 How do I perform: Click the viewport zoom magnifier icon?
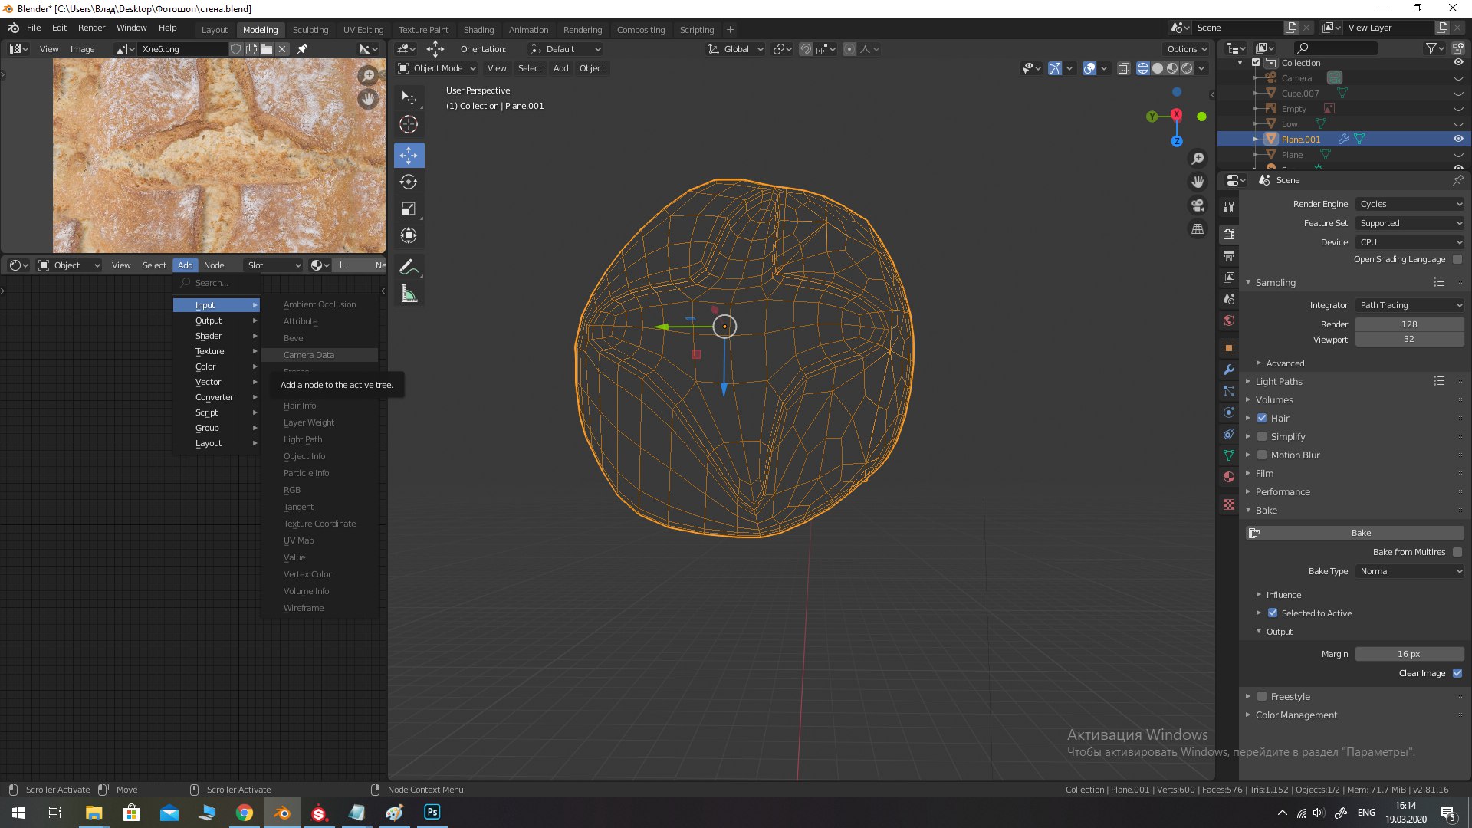1198,159
